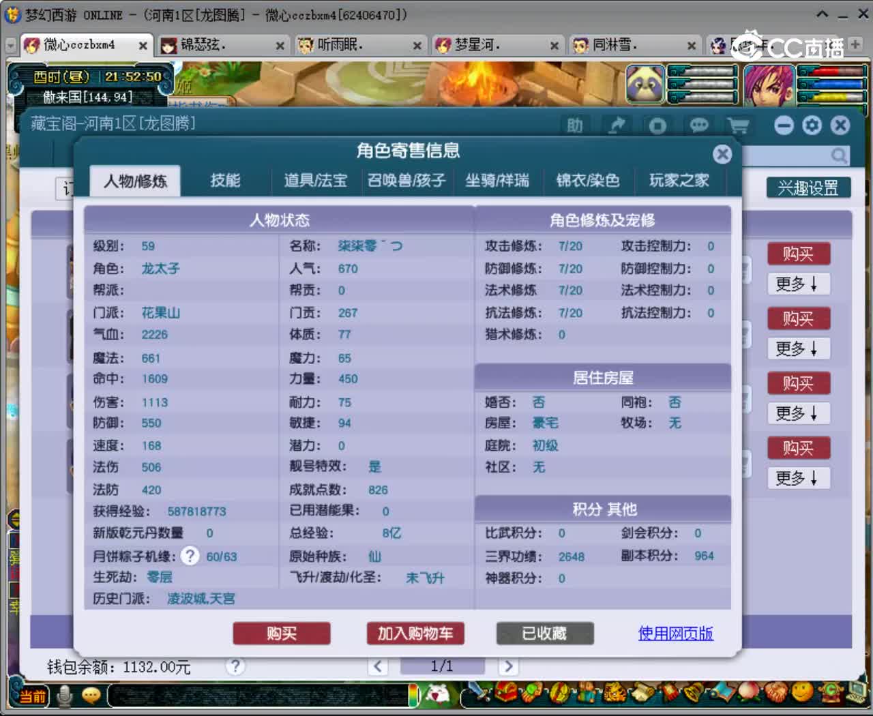Click the 花果山 门派 value
Viewport: 873px width, 716px height.
click(x=161, y=313)
